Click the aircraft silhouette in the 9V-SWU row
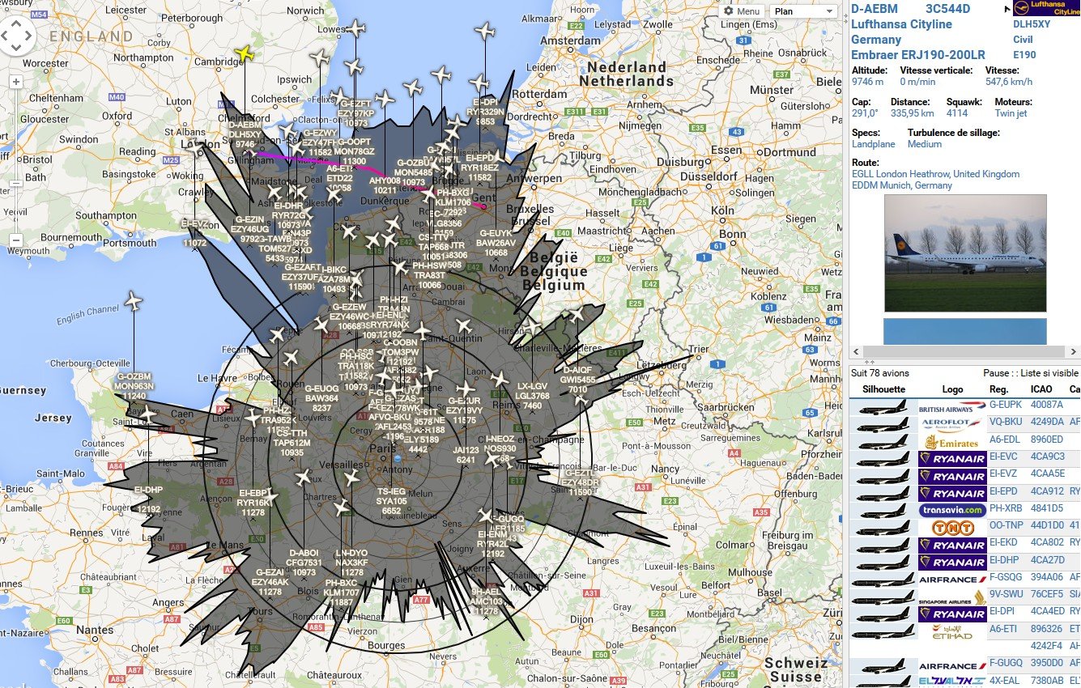This screenshot has width=1081, height=688. point(883,597)
